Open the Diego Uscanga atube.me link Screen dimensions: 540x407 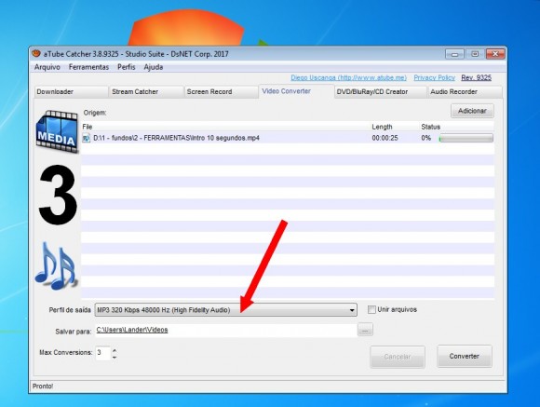coord(348,78)
